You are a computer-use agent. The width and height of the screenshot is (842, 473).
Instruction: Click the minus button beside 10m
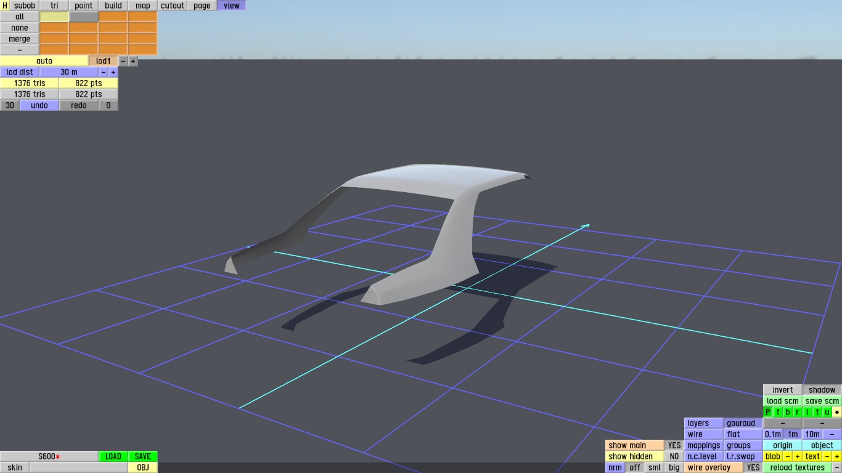tap(832, 434)
